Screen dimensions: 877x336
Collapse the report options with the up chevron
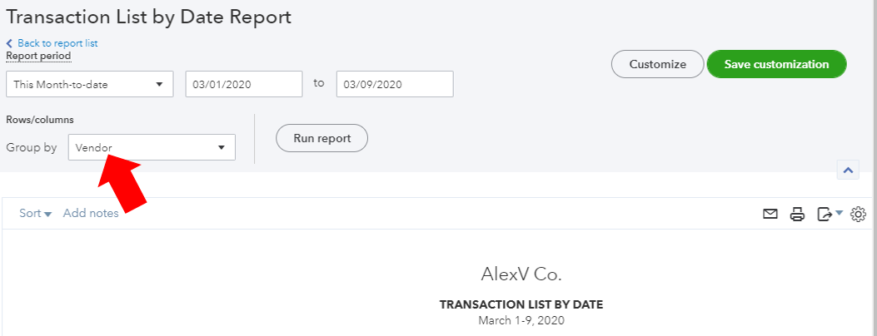tap(848, 170)
